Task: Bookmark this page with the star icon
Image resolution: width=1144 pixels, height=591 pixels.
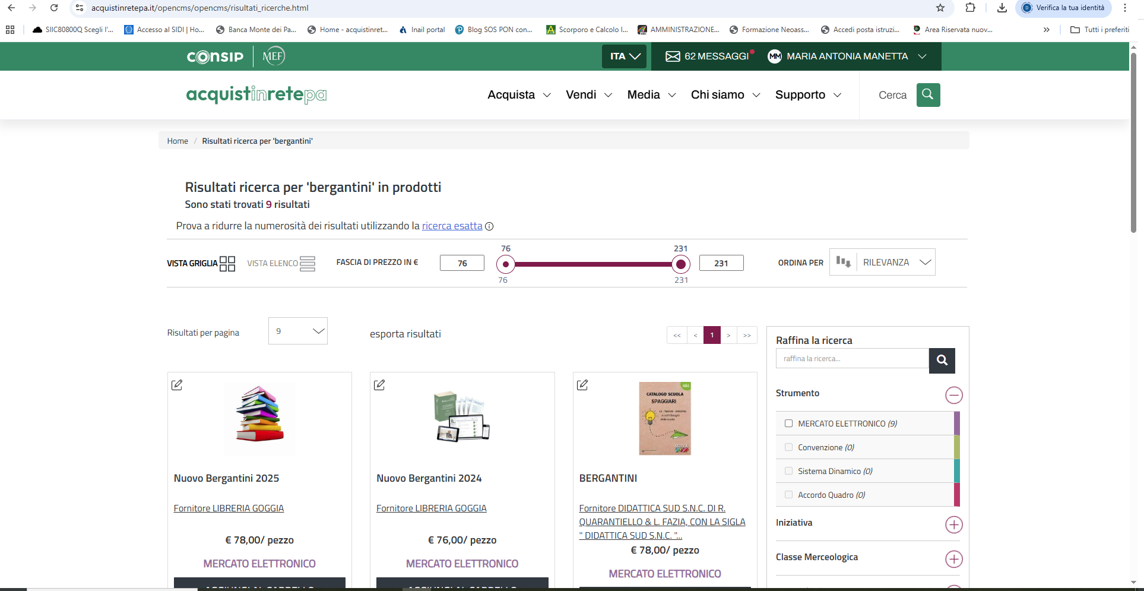Action: pyautogui.click(x=940, y=8)
